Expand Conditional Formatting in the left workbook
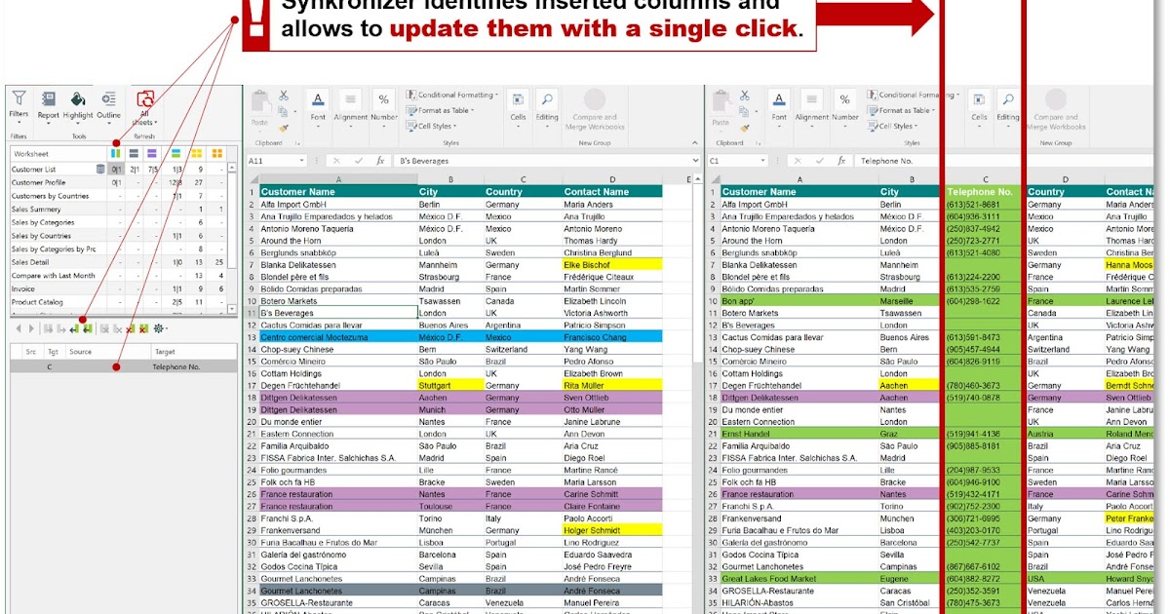This screenshot has height=614, width=1170. [452, 96]
